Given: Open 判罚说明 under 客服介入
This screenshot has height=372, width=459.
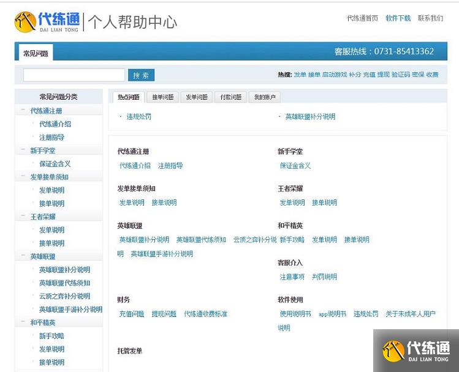Looking at the screenshot, I should (324, 277).
